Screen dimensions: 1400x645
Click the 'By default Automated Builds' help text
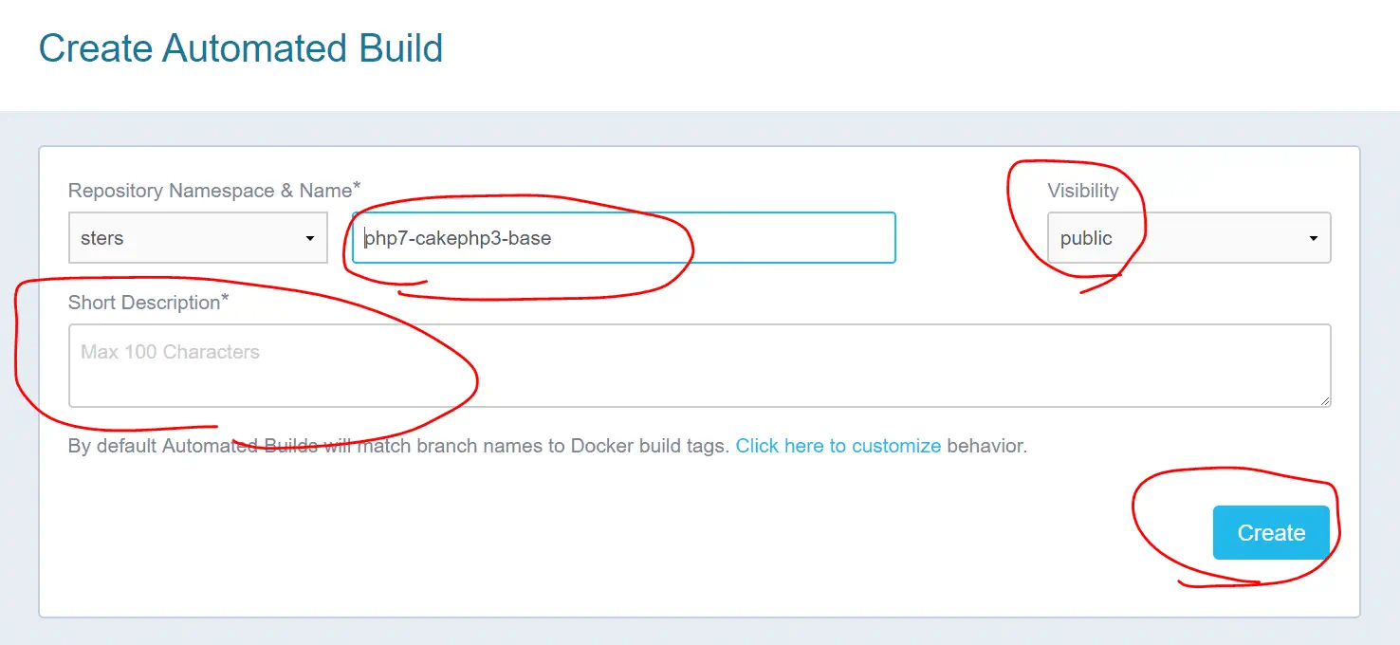pyautogui.click(x=398, y=446)
